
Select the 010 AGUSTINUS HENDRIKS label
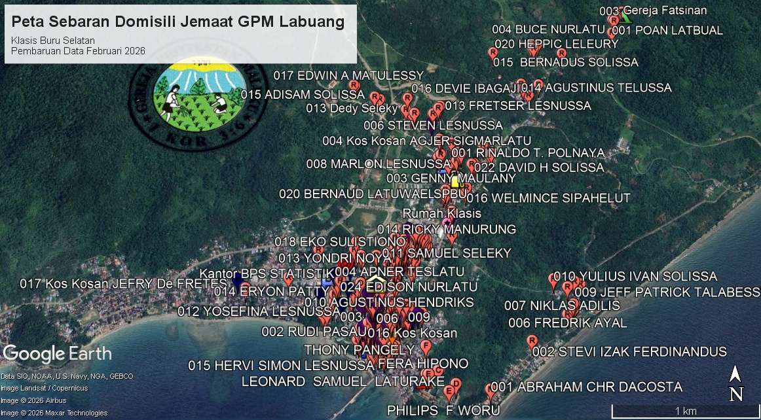click(x=389, y=303)
